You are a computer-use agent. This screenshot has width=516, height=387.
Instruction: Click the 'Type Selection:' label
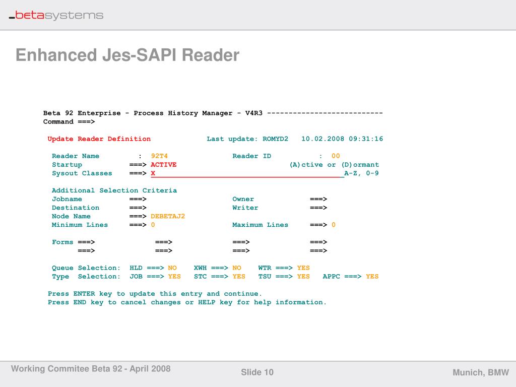click(x=86, y=277)
